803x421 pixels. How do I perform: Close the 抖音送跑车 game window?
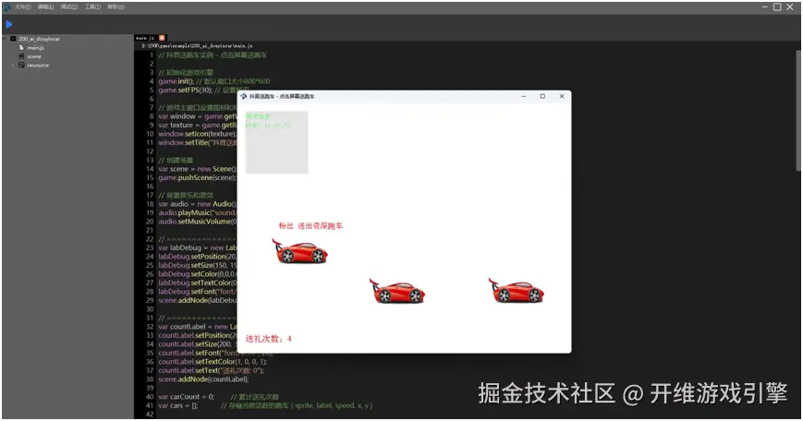pos(561,96)
